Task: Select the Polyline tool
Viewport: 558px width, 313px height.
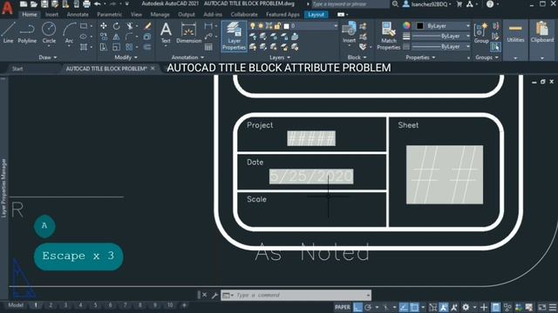Action: click(x=27, y=33)
